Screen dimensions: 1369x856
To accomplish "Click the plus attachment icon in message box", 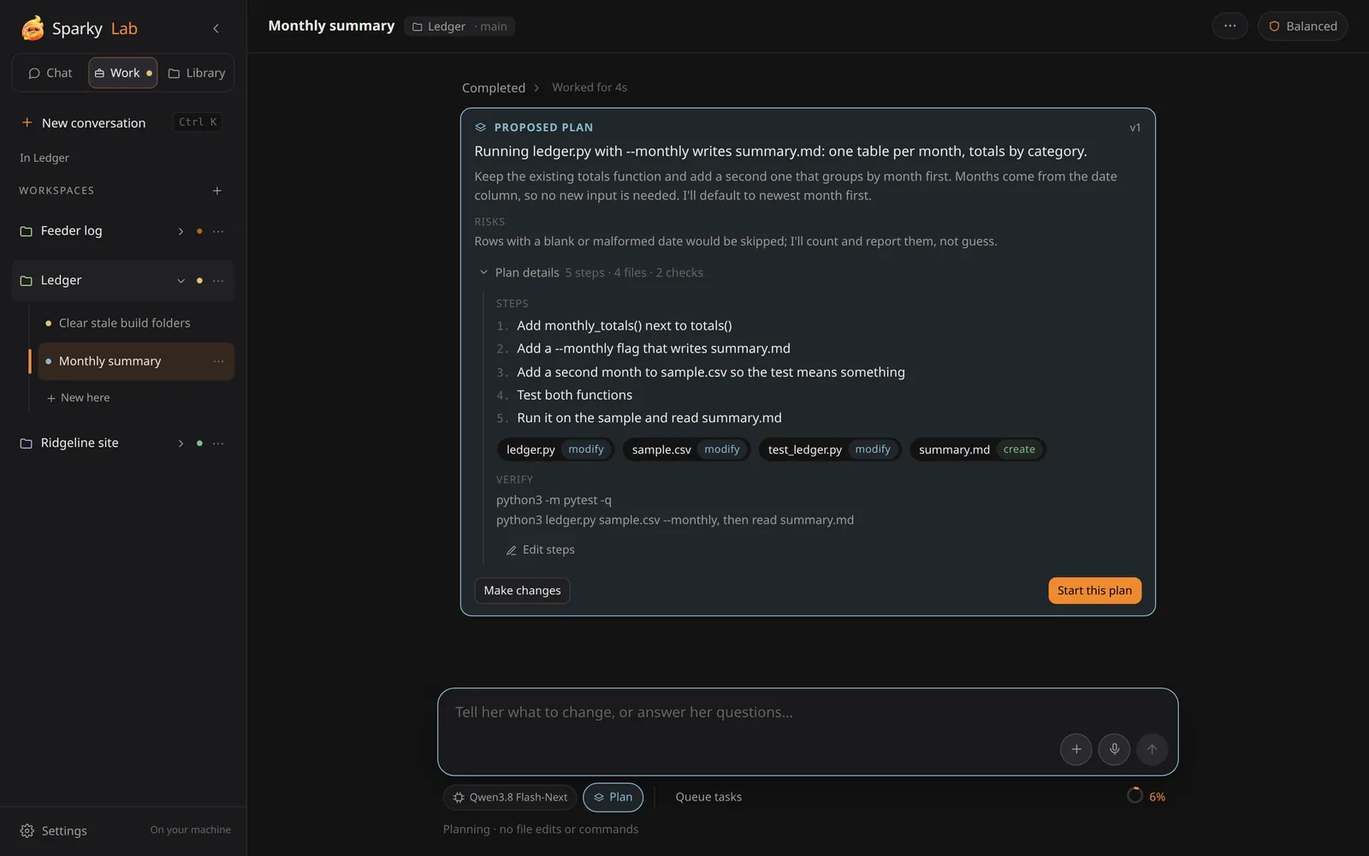I will pyautogui.click(x=1076, y=749).
